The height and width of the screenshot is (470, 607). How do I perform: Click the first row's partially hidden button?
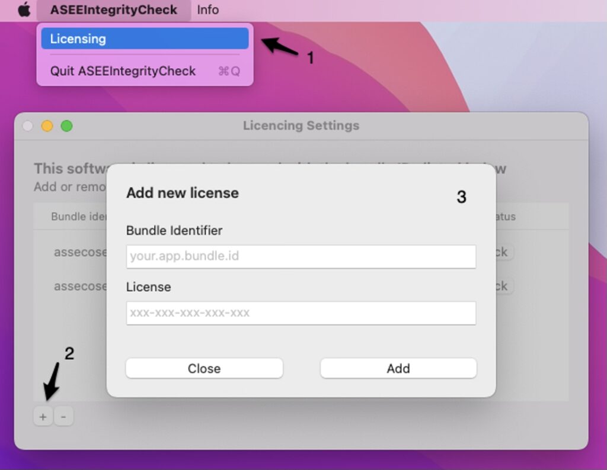click(x=504, y=252)
